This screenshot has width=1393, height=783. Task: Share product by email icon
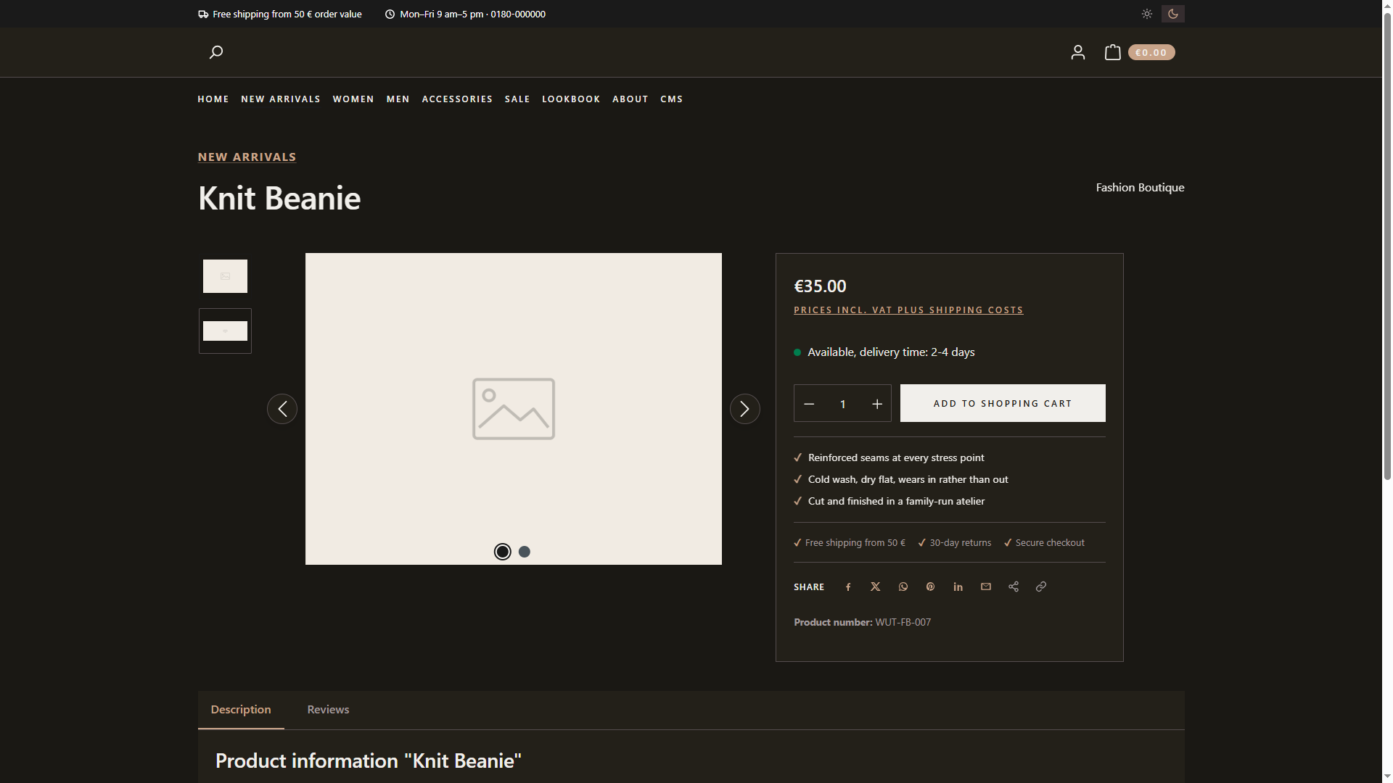pyautogui.click(x=986, y=587)
